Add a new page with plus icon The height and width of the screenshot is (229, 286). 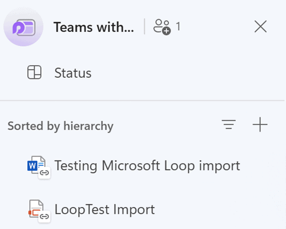click(x=260, y=124)
